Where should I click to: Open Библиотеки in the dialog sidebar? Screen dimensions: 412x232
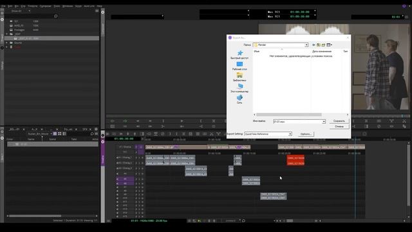click(x=239, y=77)
